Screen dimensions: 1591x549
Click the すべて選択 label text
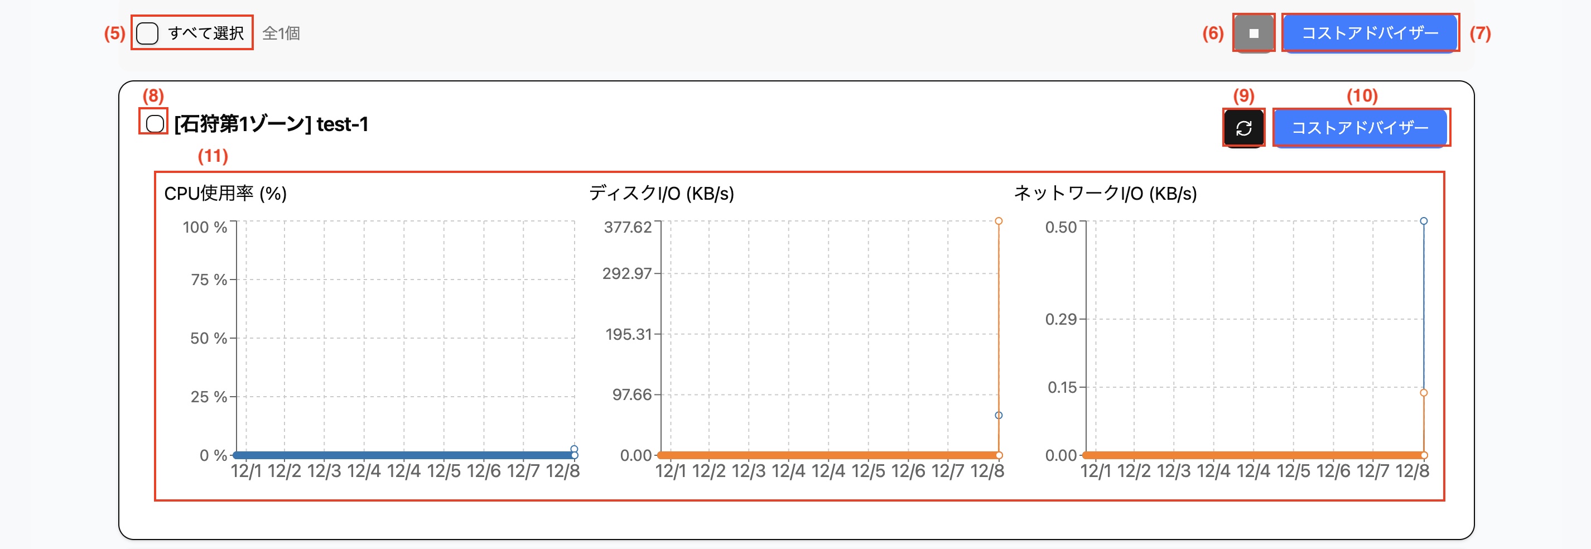pos(206,33)
